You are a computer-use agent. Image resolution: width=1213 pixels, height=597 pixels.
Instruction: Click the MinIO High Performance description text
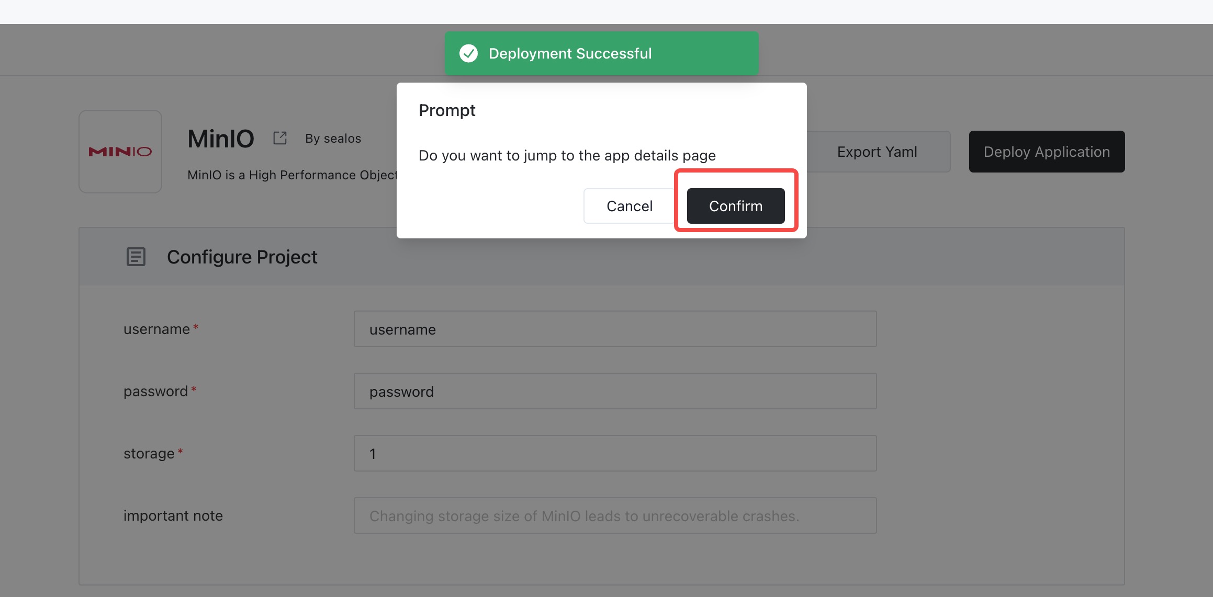coord(292,175)
